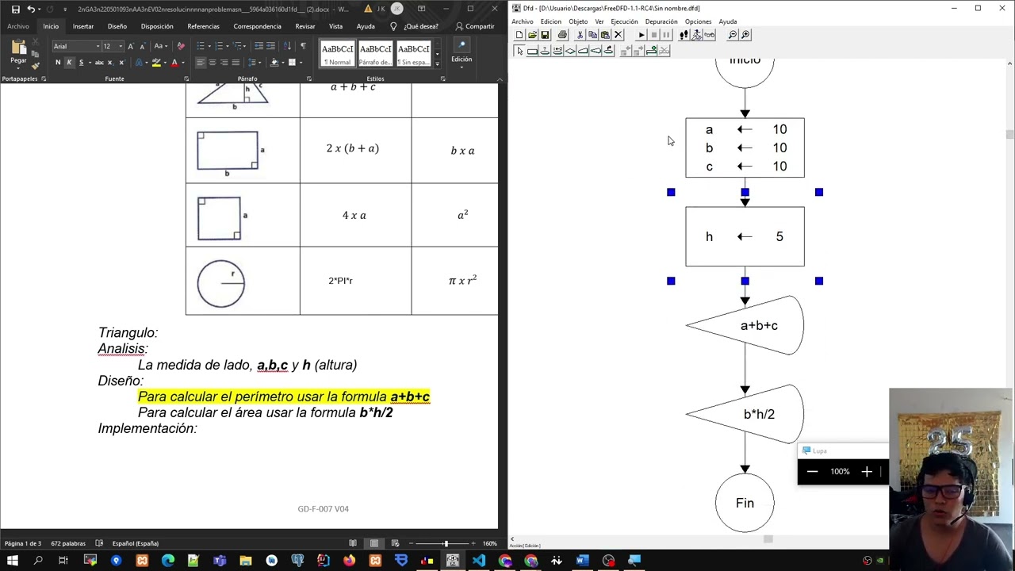The height and width of the screenshot is (571, 1015).
Task: Save the DFD diagram with the floppy icon
Action: [545, 35]
